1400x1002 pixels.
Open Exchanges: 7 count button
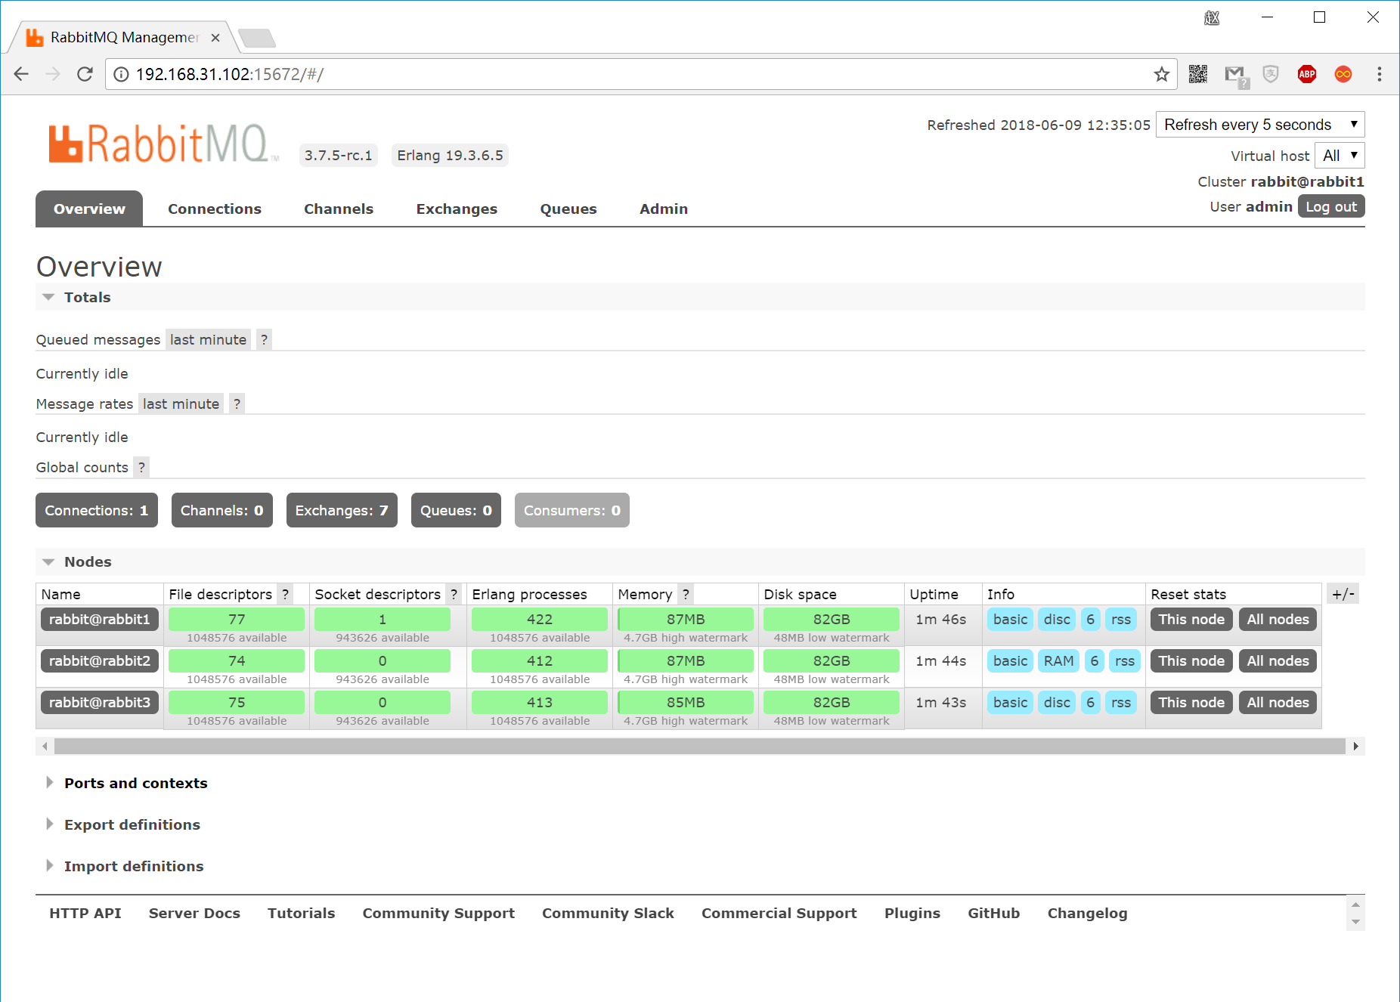click(x=342, y=510)
